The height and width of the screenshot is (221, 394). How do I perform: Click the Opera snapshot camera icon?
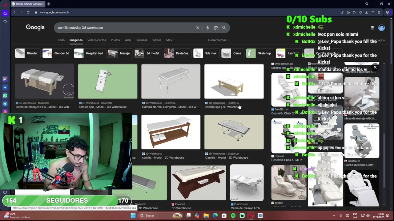coord(348,12)
